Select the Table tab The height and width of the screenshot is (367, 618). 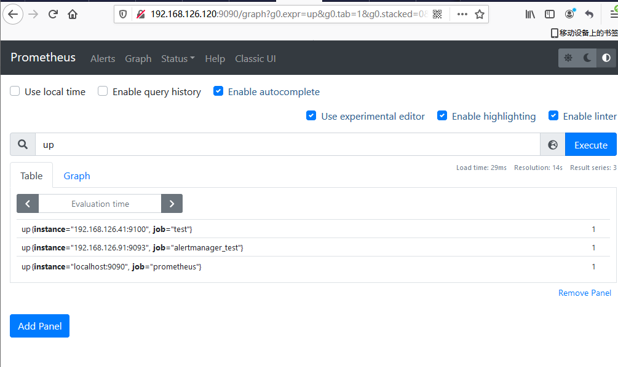31,176
